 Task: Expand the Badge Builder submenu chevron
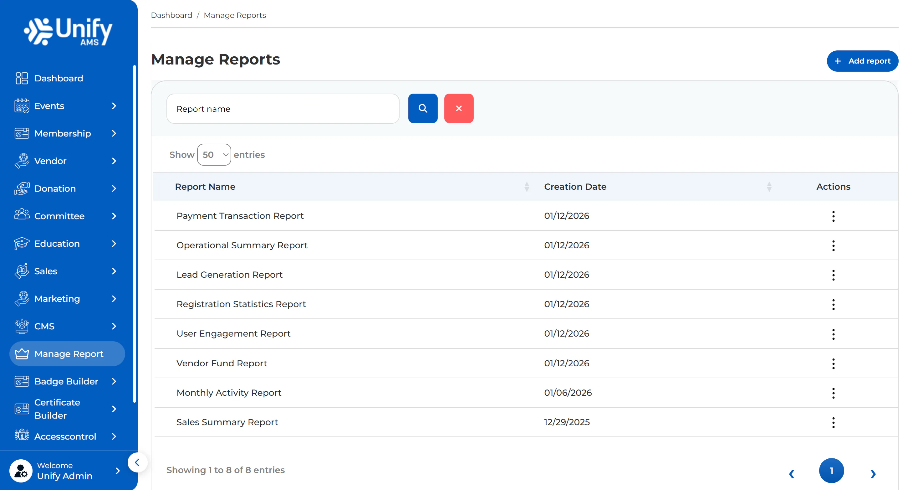coord(114,381)
